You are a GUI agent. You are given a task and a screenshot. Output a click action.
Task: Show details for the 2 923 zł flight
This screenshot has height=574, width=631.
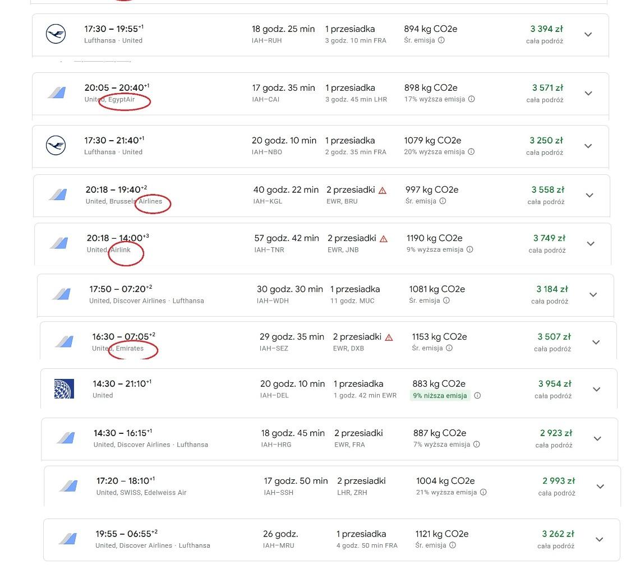click(x=597, y=439)
